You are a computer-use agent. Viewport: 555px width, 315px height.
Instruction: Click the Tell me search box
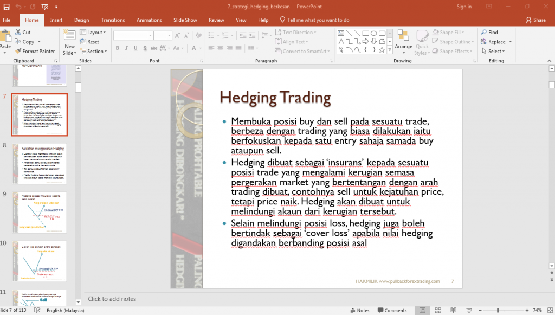(315, 20)
